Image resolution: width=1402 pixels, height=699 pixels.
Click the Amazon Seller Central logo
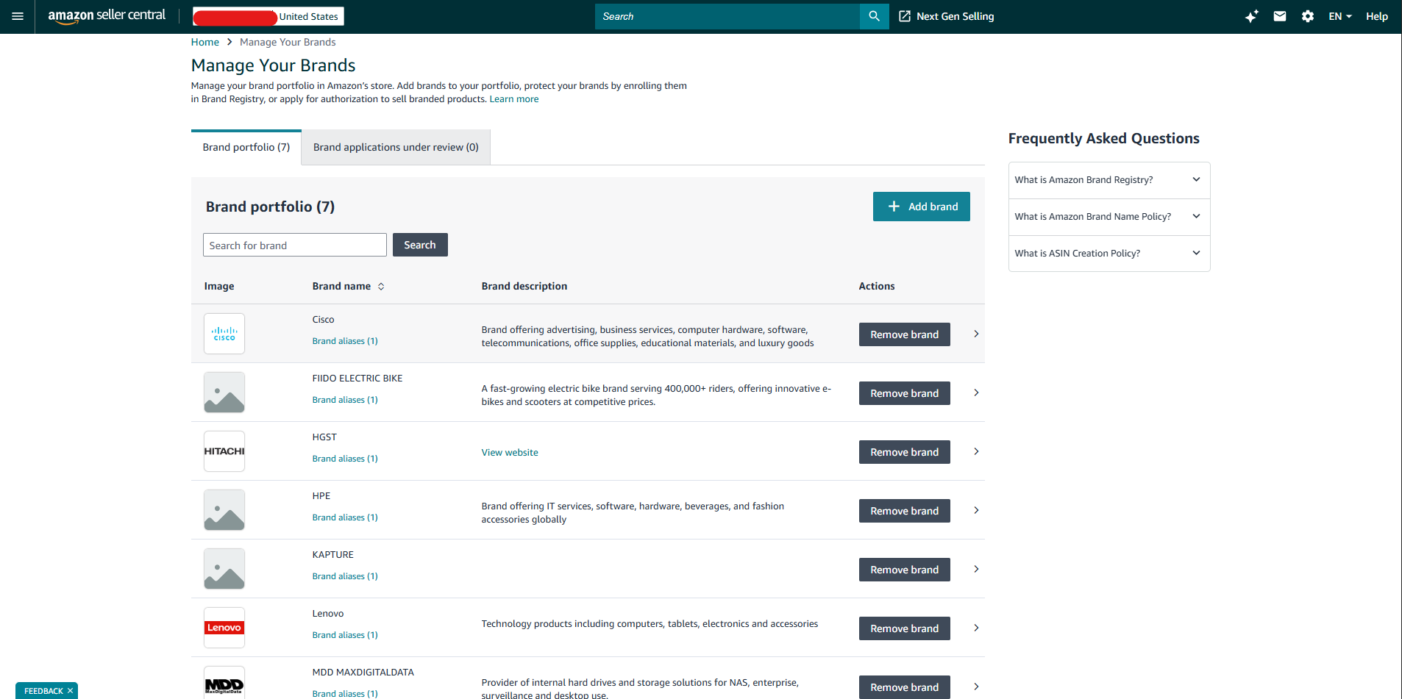(x=107, y=16)
